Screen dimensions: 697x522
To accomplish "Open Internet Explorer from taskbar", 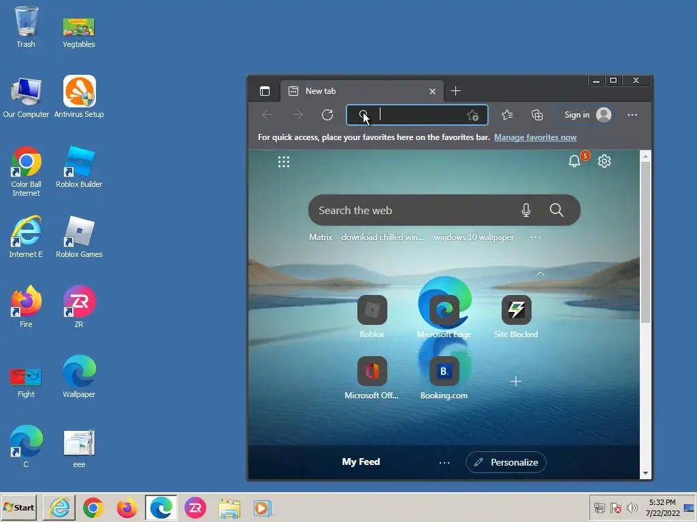I will (x=59, y=508).
